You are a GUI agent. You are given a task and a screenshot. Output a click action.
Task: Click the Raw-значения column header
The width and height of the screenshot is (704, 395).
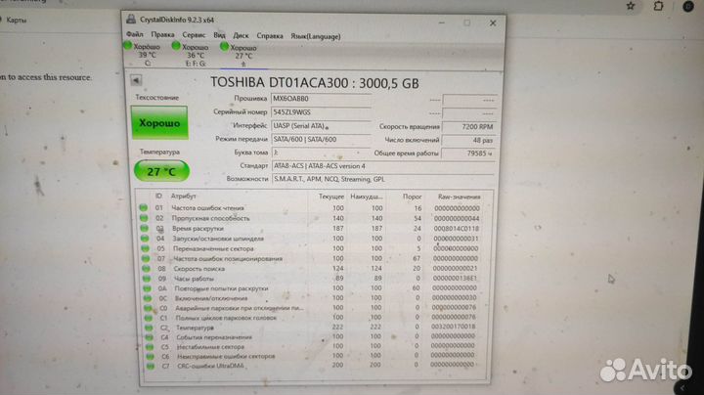[x=459, y=197]
